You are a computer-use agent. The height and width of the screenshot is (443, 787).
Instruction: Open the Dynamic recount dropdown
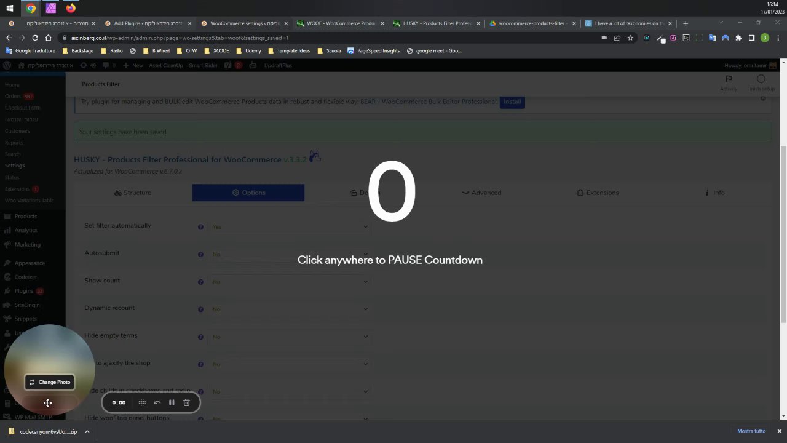click(x=289, y=309)
